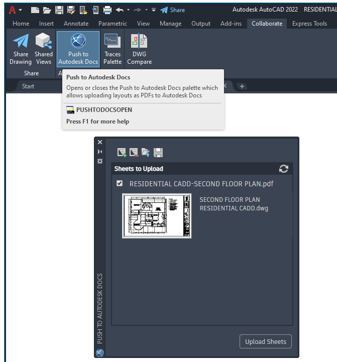Uncheck RESIDENTIAL CADD-SECOND FLOOR PLAN.pdf checkbox

point(120,183)
